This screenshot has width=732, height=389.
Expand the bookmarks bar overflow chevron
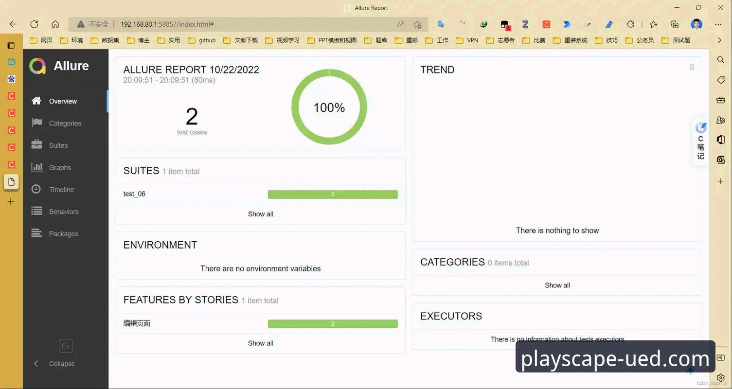[x=720, y=40]
